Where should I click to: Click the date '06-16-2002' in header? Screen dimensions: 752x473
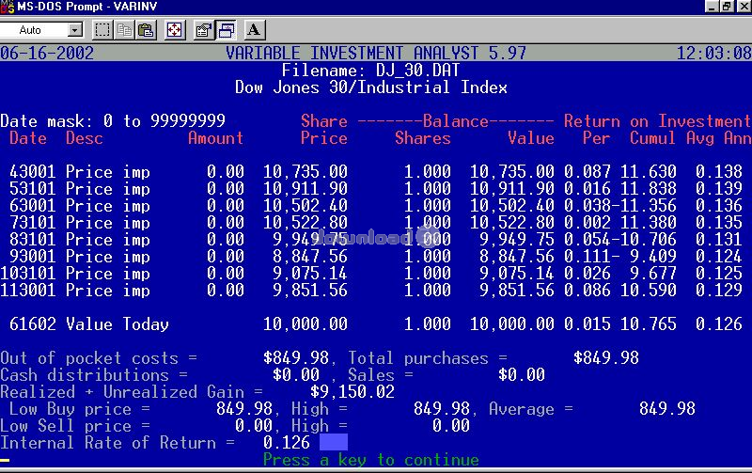[x=47, y=53]
